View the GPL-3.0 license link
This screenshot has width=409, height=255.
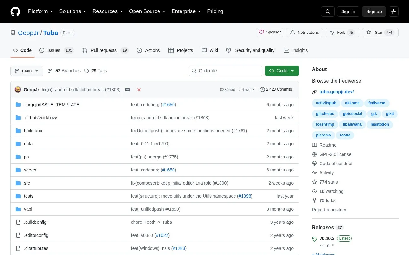pos(332,154)
